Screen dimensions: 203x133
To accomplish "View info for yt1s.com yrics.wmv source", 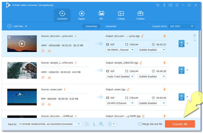I will tap(76, 36).
